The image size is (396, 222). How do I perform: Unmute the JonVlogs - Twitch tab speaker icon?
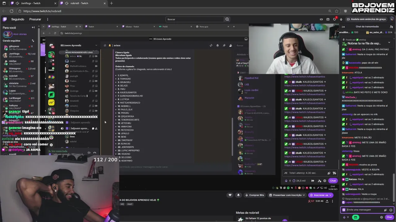tap(17, 3)
